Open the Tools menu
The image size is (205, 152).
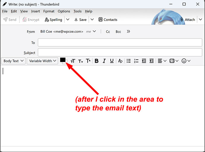tap(77, 11)
